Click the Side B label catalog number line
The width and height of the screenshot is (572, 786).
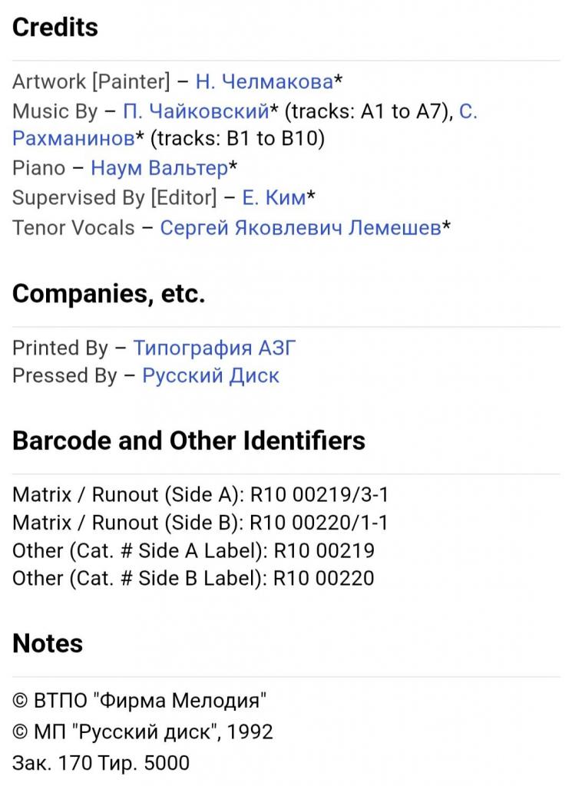[193, 579]
